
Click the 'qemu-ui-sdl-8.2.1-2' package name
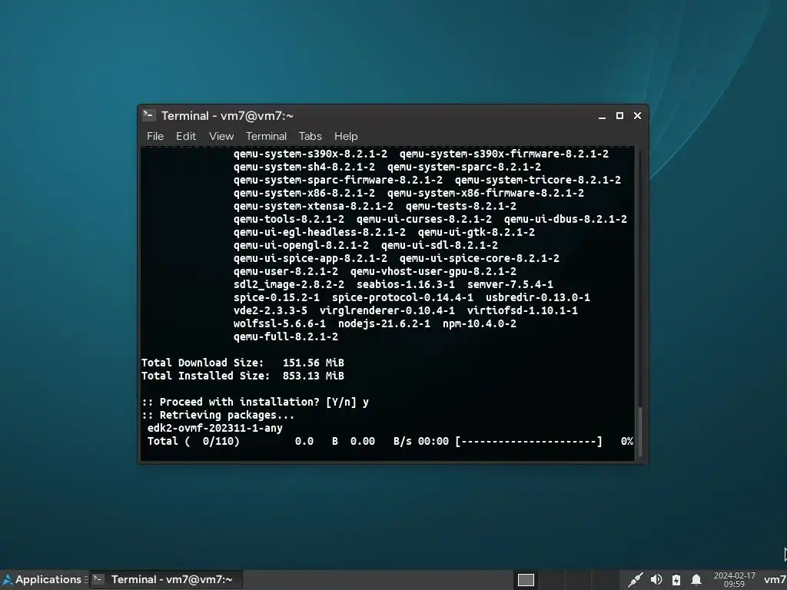(x=439, y=245)
